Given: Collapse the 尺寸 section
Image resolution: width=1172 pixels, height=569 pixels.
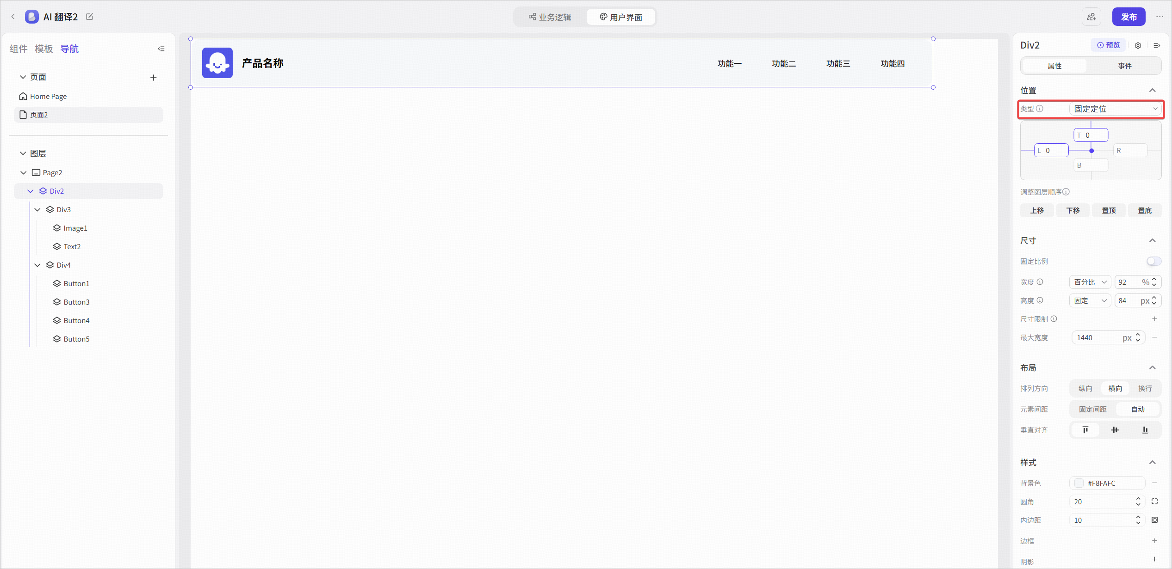Looking at the screenshot, I should 1153,240.
